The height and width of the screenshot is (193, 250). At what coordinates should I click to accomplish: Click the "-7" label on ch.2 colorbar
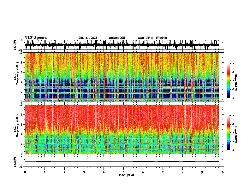point(233,150)
